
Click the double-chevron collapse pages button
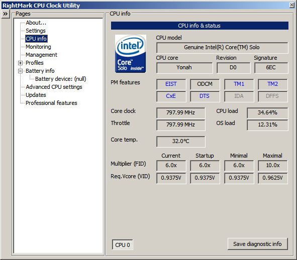coord(6,14)
